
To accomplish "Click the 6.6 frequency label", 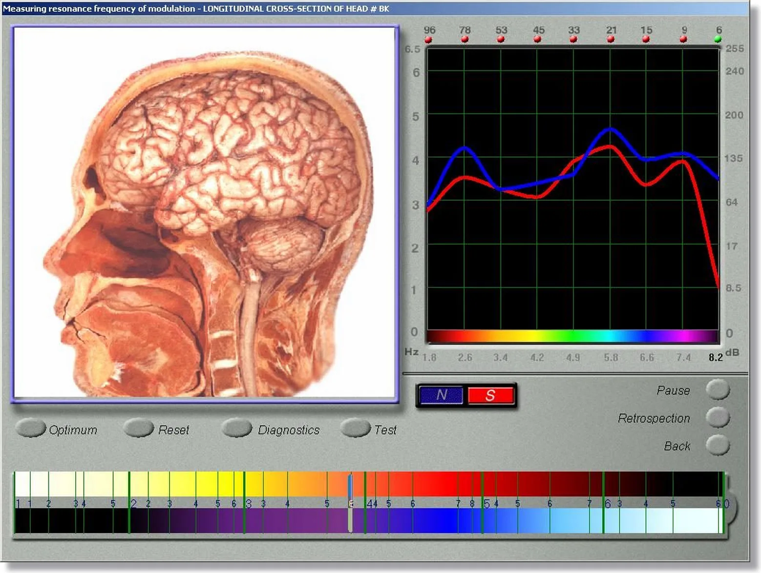I will pyautogui.click(x=647, y=357).
